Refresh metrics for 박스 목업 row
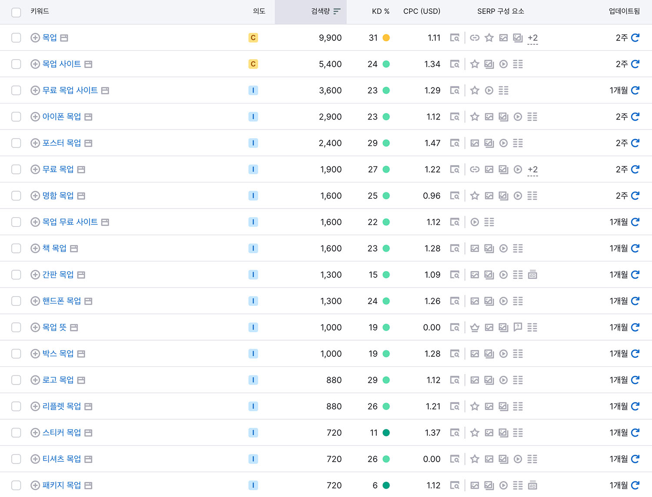The width and height of the screenshot is (652, 497). 635,354
